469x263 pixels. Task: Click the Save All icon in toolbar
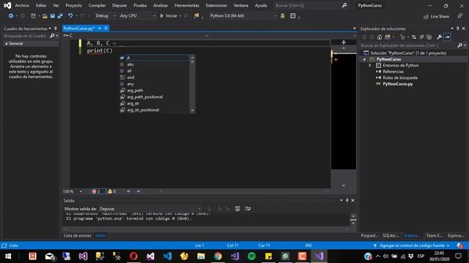pyautogui.click(x=60, y=16)
